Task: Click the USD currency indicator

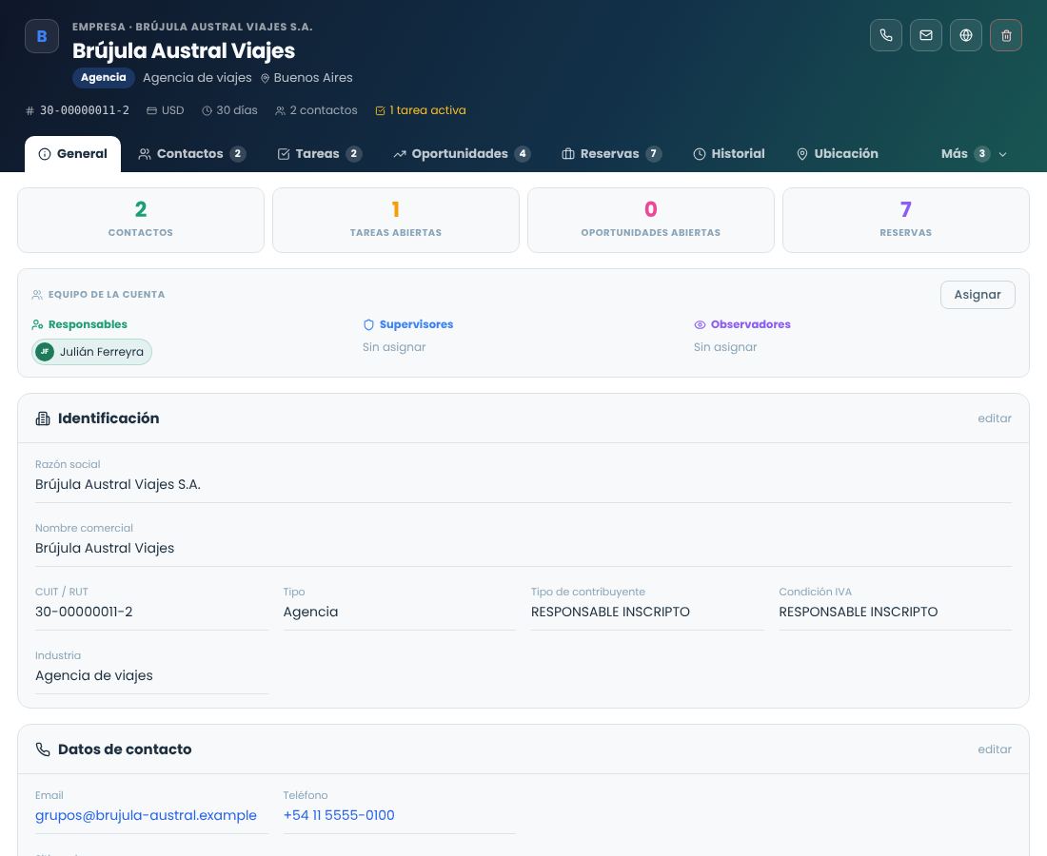Action: (x=166, y=110)
